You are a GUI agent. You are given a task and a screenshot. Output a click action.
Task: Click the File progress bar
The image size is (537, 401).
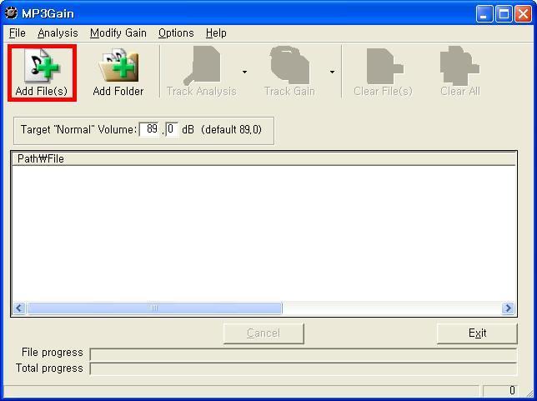pos(303,353)
